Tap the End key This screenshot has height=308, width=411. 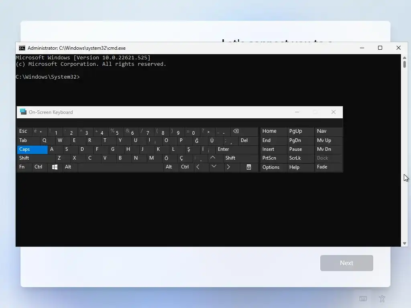pyautogui.click(x=273, y=140)
